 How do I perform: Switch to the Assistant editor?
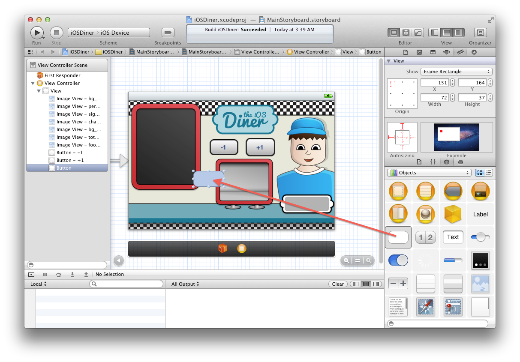[406, 33]
